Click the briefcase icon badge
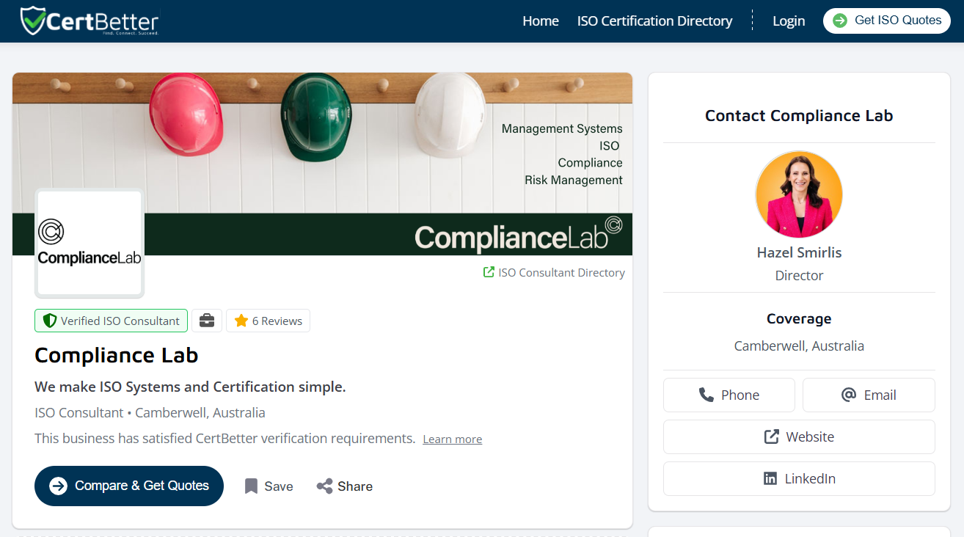 pyautogui.click(x=207, y=321)
